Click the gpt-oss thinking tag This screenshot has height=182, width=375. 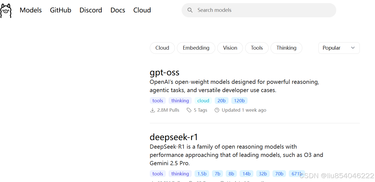180,101
